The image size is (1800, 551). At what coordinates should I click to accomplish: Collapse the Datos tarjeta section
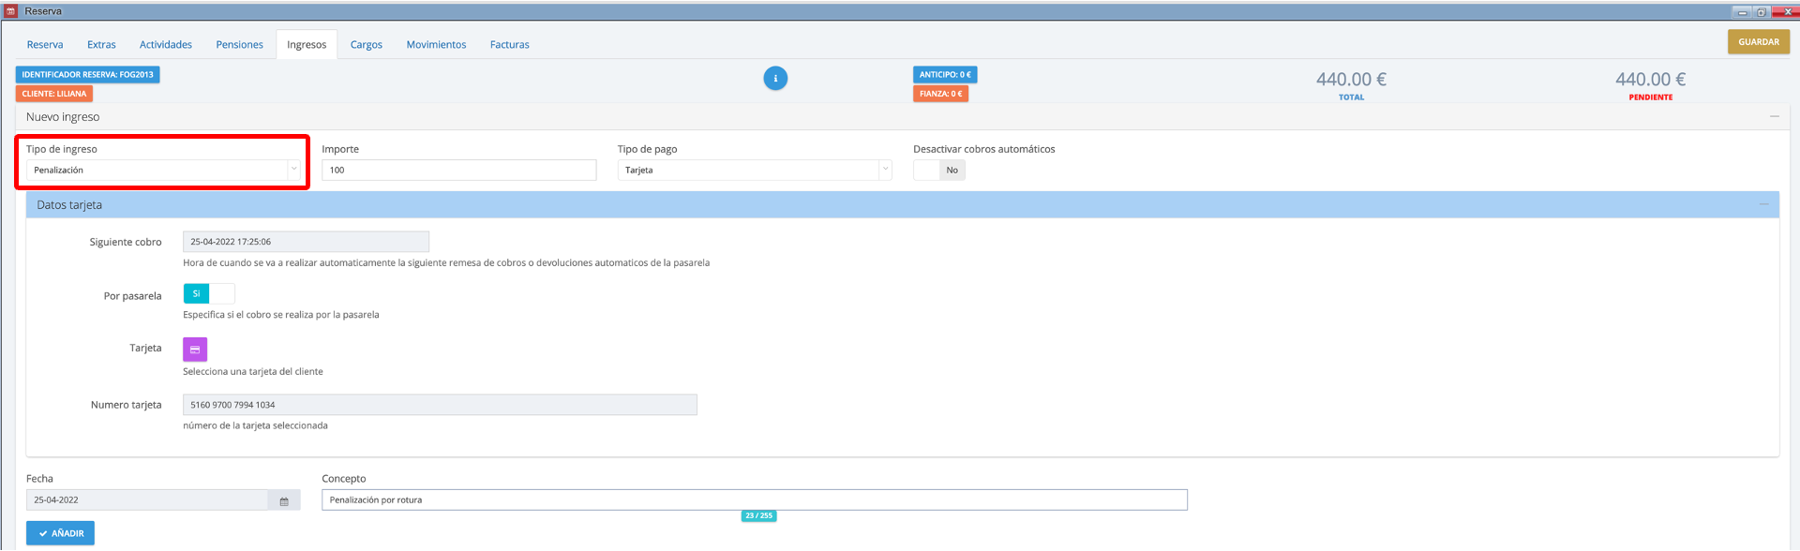point(1762,205)
